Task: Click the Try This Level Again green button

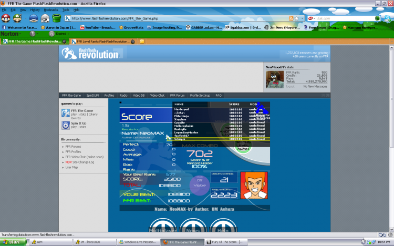Action: tap(243, 146)
